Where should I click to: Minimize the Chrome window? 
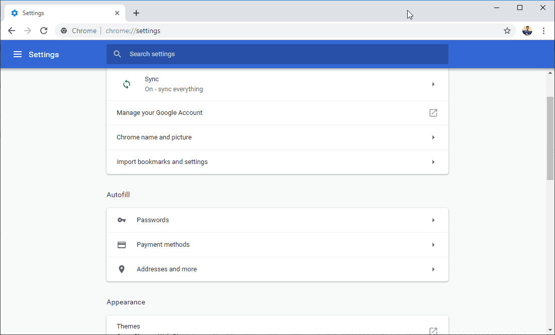click(x=497, y=8)
